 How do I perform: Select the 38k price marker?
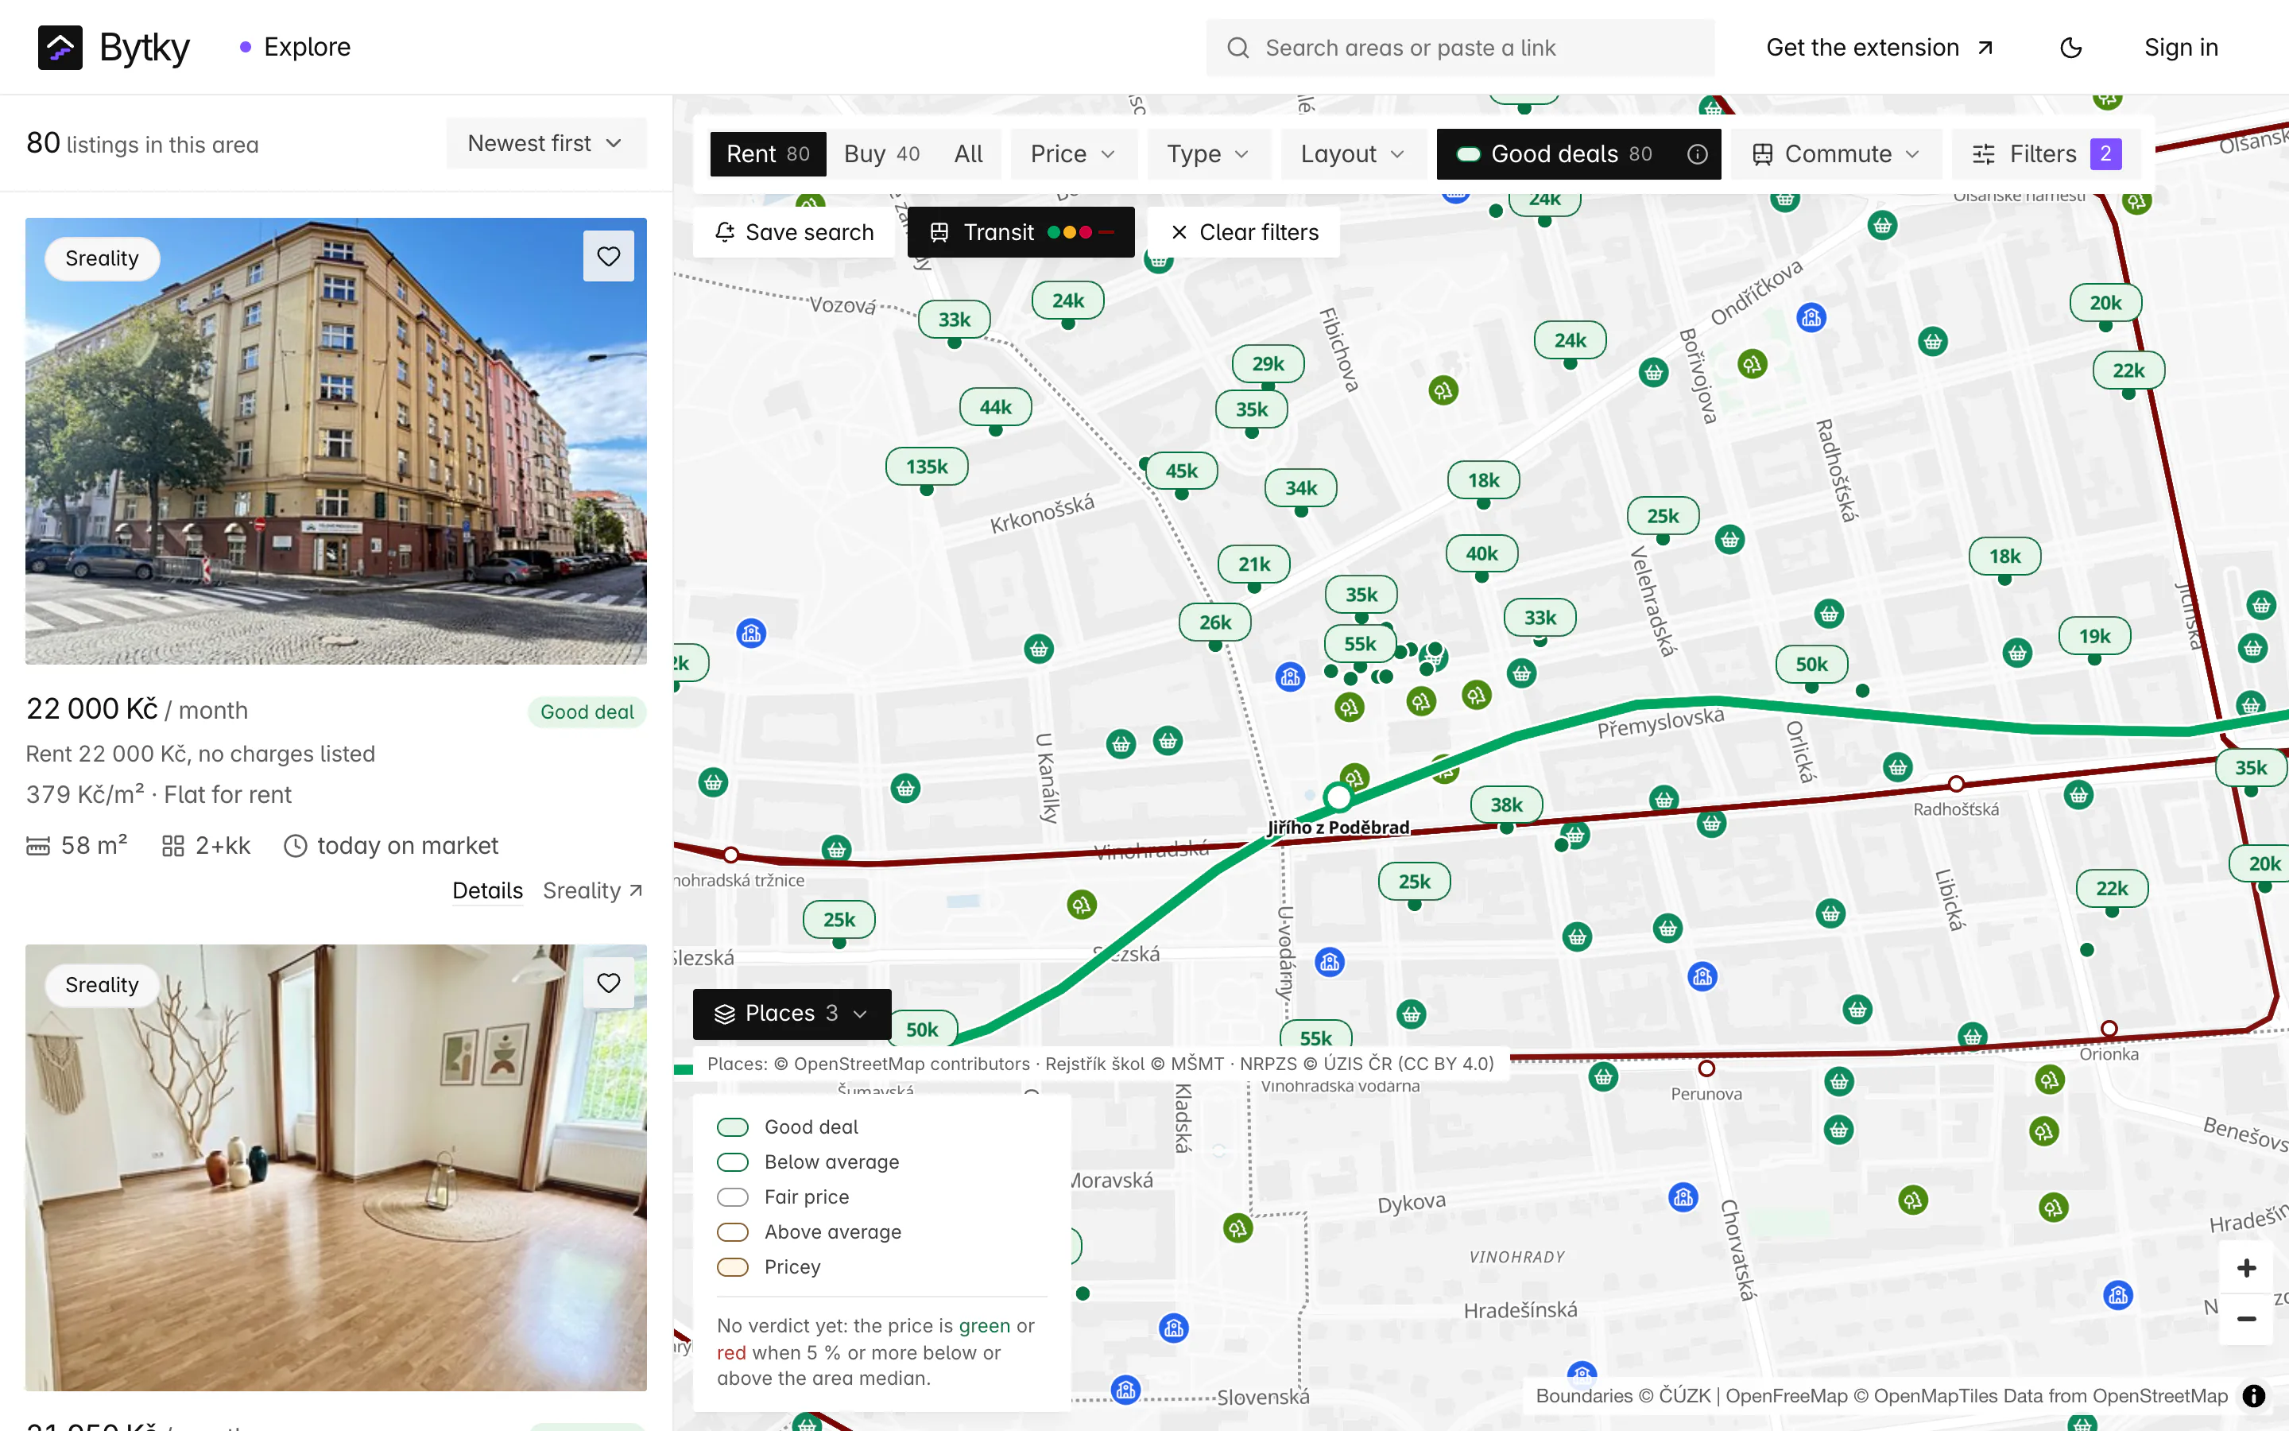pyautogui.click(x=1506, y=805)
